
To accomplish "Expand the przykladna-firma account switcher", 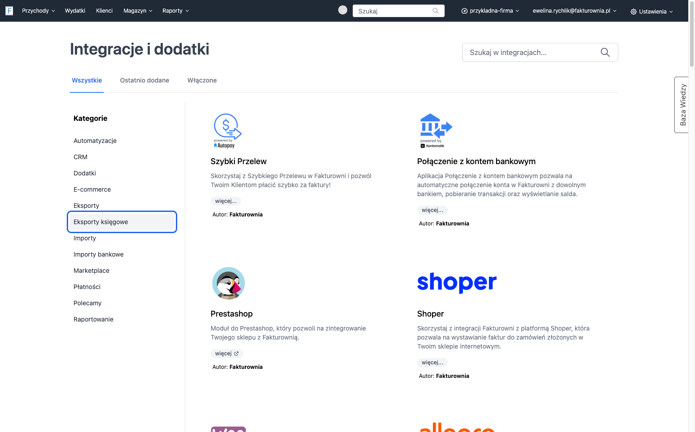I will tap(490, 11).
